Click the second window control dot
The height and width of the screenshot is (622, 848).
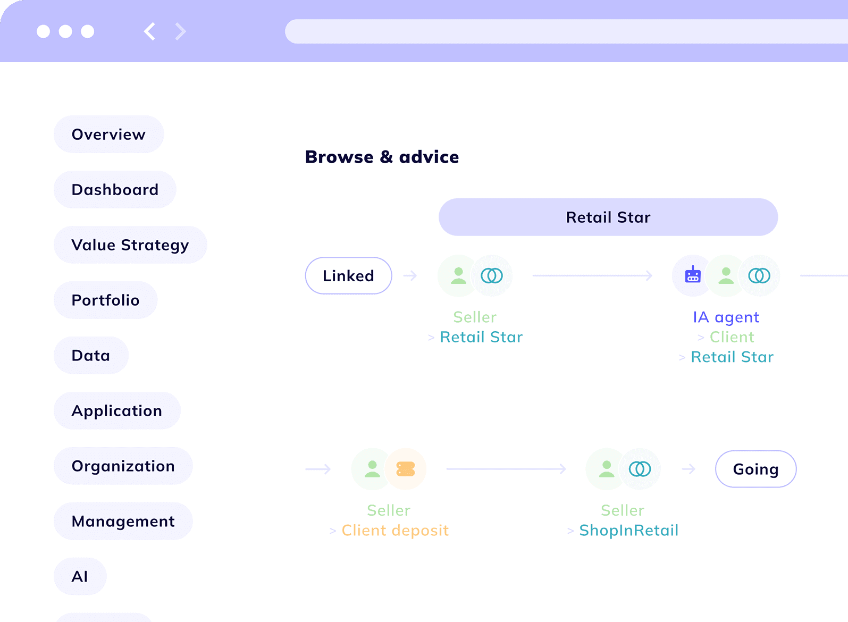point(65,31)
